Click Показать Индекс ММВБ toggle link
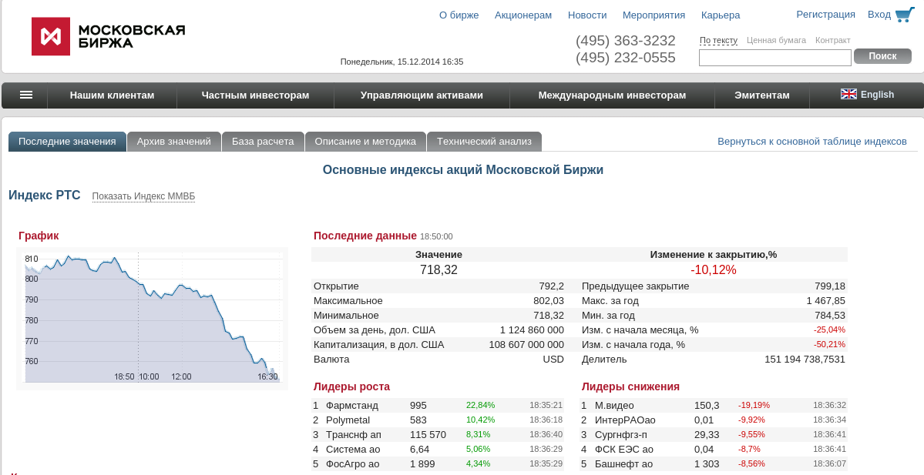This screenshot has height=475, width=924. tap(143, 196)
